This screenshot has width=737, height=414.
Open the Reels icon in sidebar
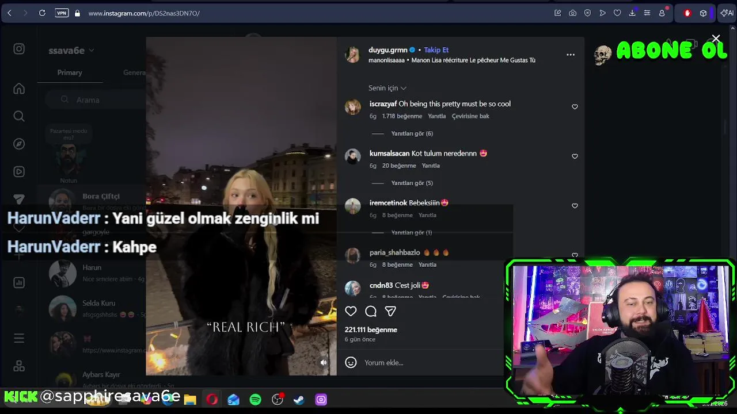[19, 171]
